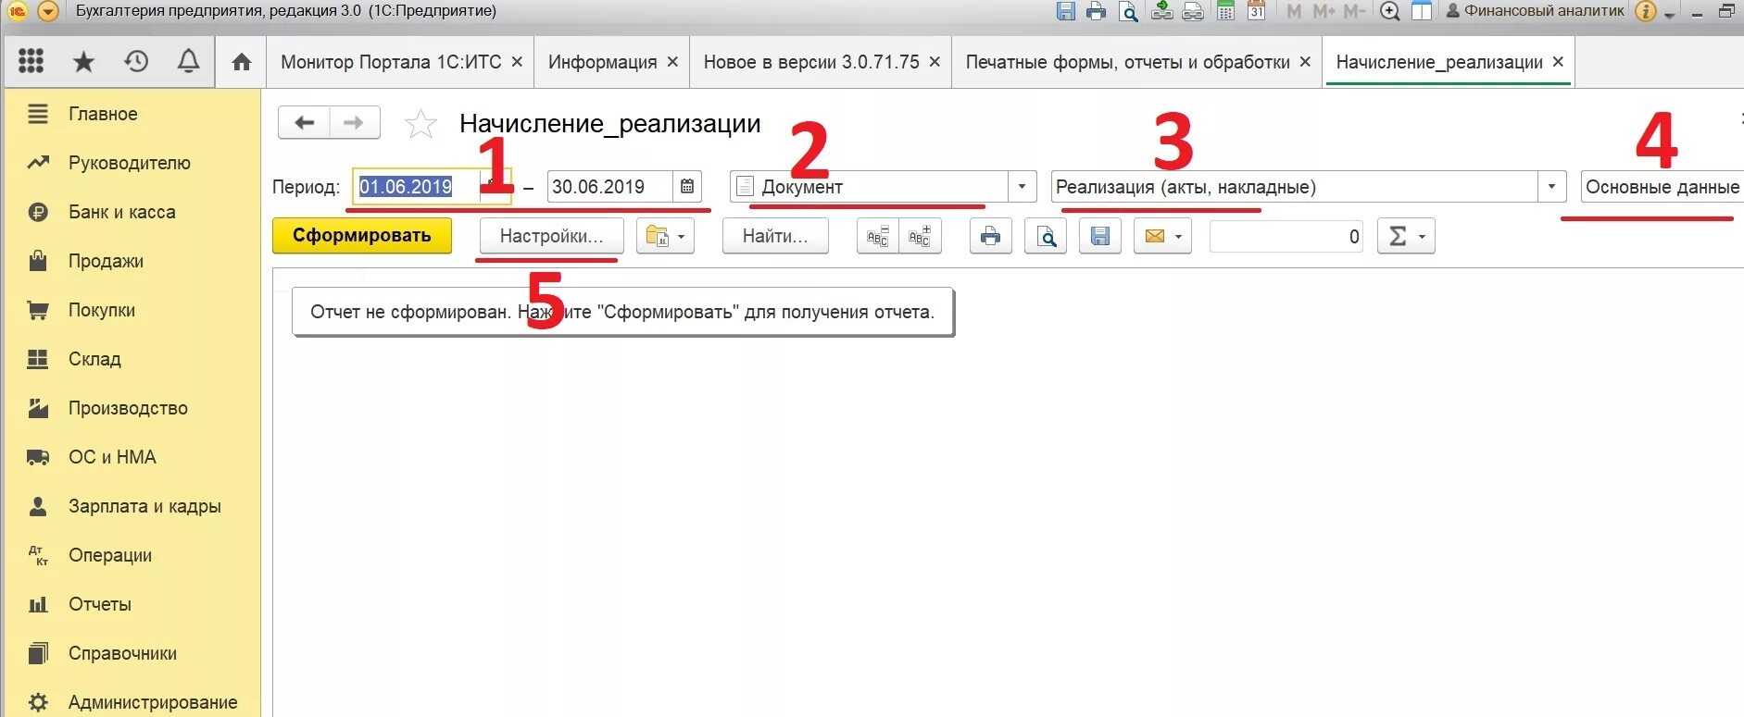1744x717 pixels.
Task: Open Favorites star in the top panel
Action: pos(83,62)
